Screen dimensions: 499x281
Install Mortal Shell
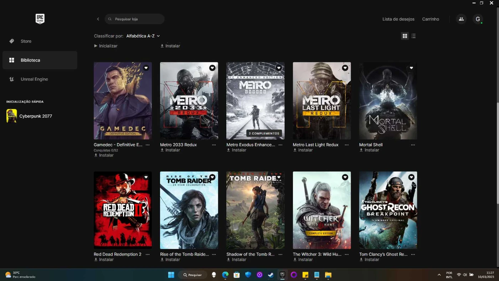pos(369,150)
